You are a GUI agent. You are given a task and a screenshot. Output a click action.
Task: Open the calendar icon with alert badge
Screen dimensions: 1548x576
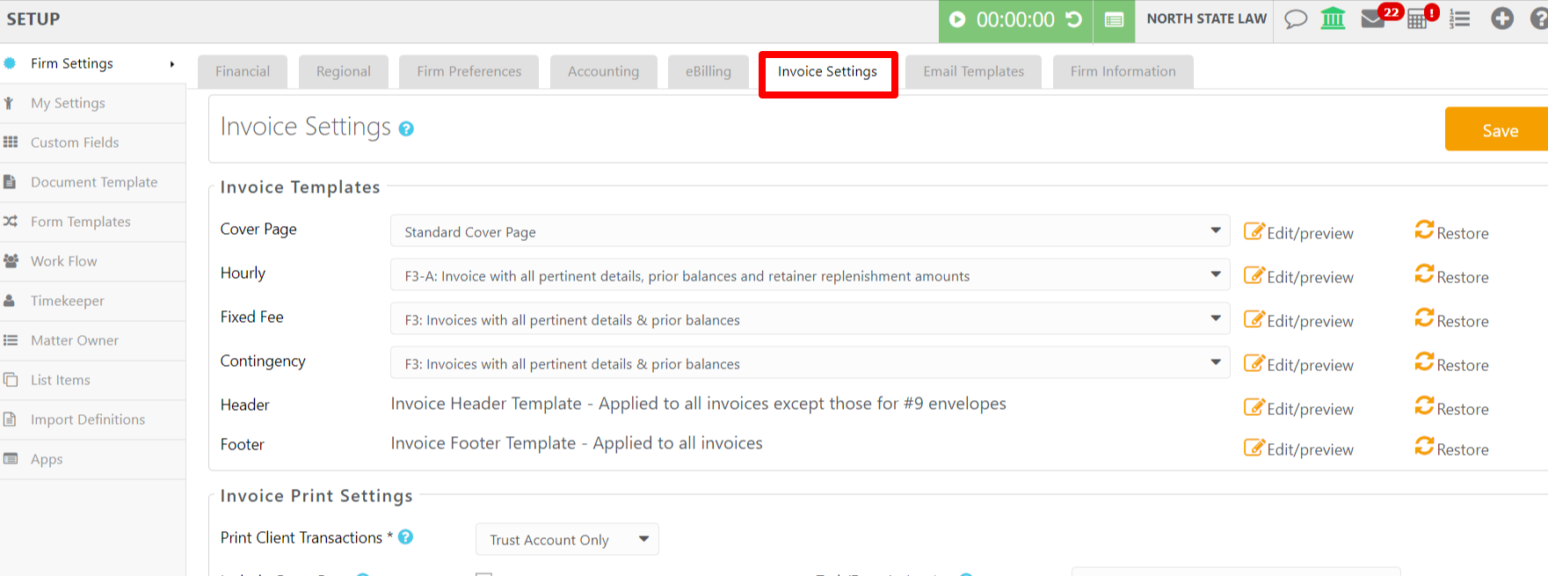pyautogui.click(x=1417, y=19)
